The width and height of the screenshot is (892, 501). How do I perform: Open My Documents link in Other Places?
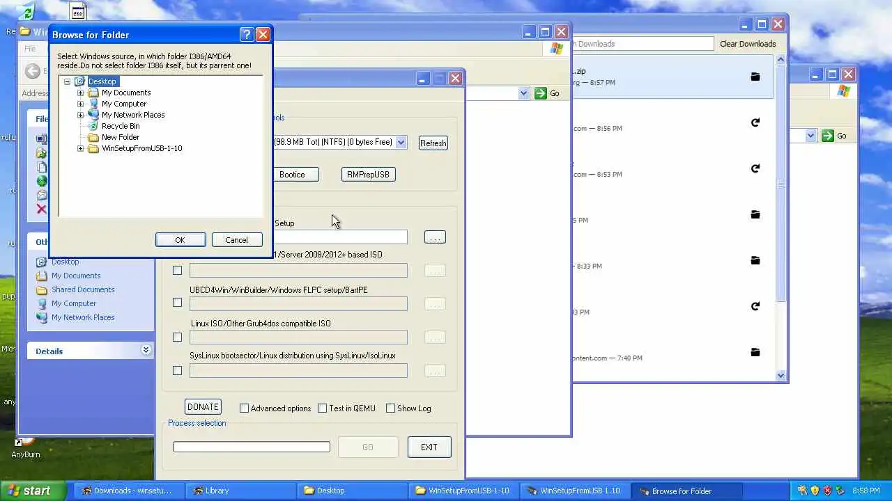(76, 276)
